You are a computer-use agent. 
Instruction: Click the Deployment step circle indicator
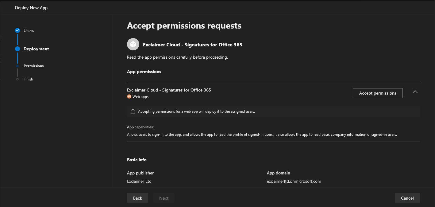pyautogui.click(x=17, y=49)
